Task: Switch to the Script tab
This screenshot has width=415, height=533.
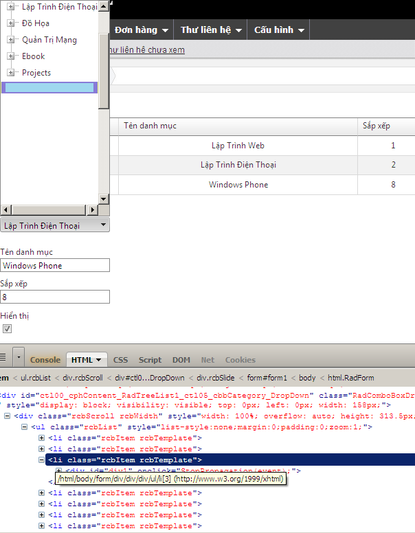Action: 150,360
